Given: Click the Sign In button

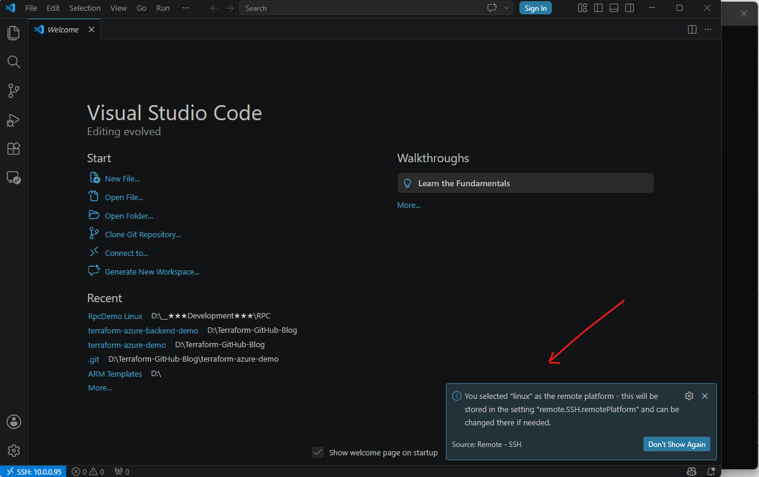Looking at the screenshot, I should (x=536, y=8).
